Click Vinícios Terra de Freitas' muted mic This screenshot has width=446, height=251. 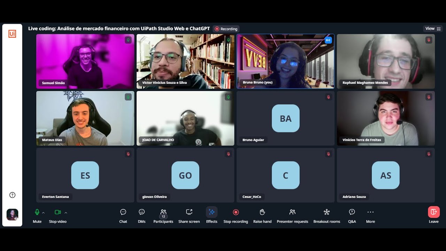(429, 97)
